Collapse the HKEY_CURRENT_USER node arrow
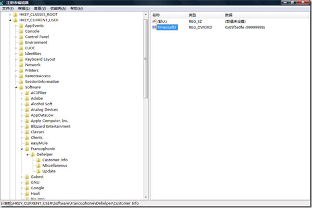 [x=10, y=20]
